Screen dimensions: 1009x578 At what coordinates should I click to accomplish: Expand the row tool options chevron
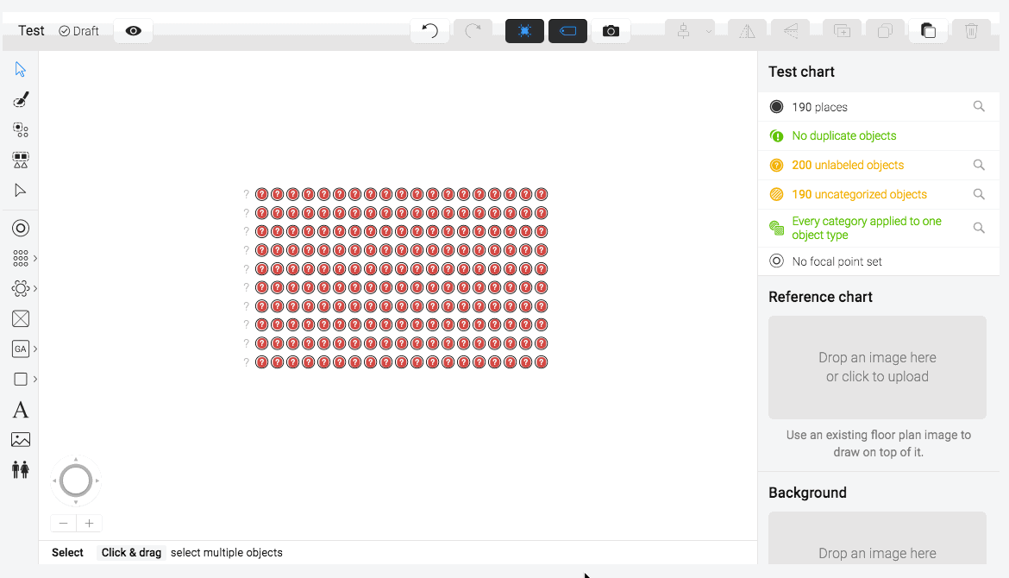pyautogui.click(x=34, y=258)
